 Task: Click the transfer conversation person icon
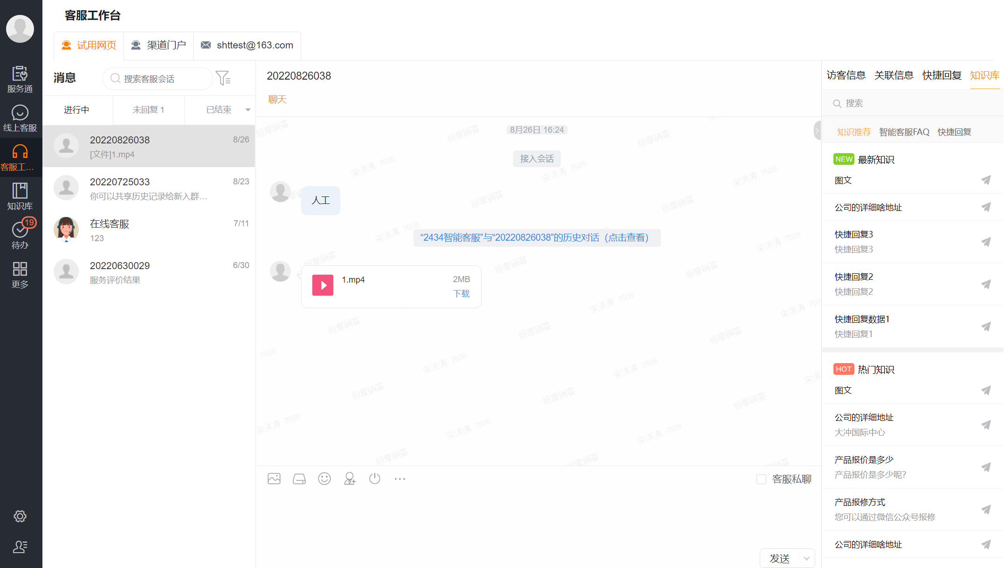point(350,479)
